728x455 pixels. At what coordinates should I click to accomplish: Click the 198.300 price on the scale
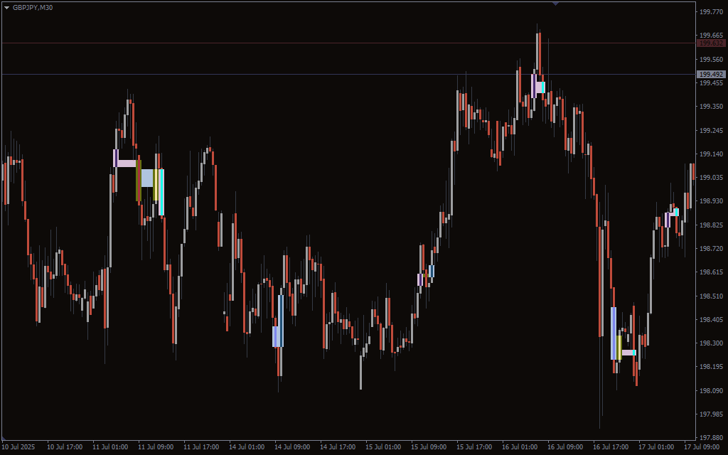pos(710,343)
